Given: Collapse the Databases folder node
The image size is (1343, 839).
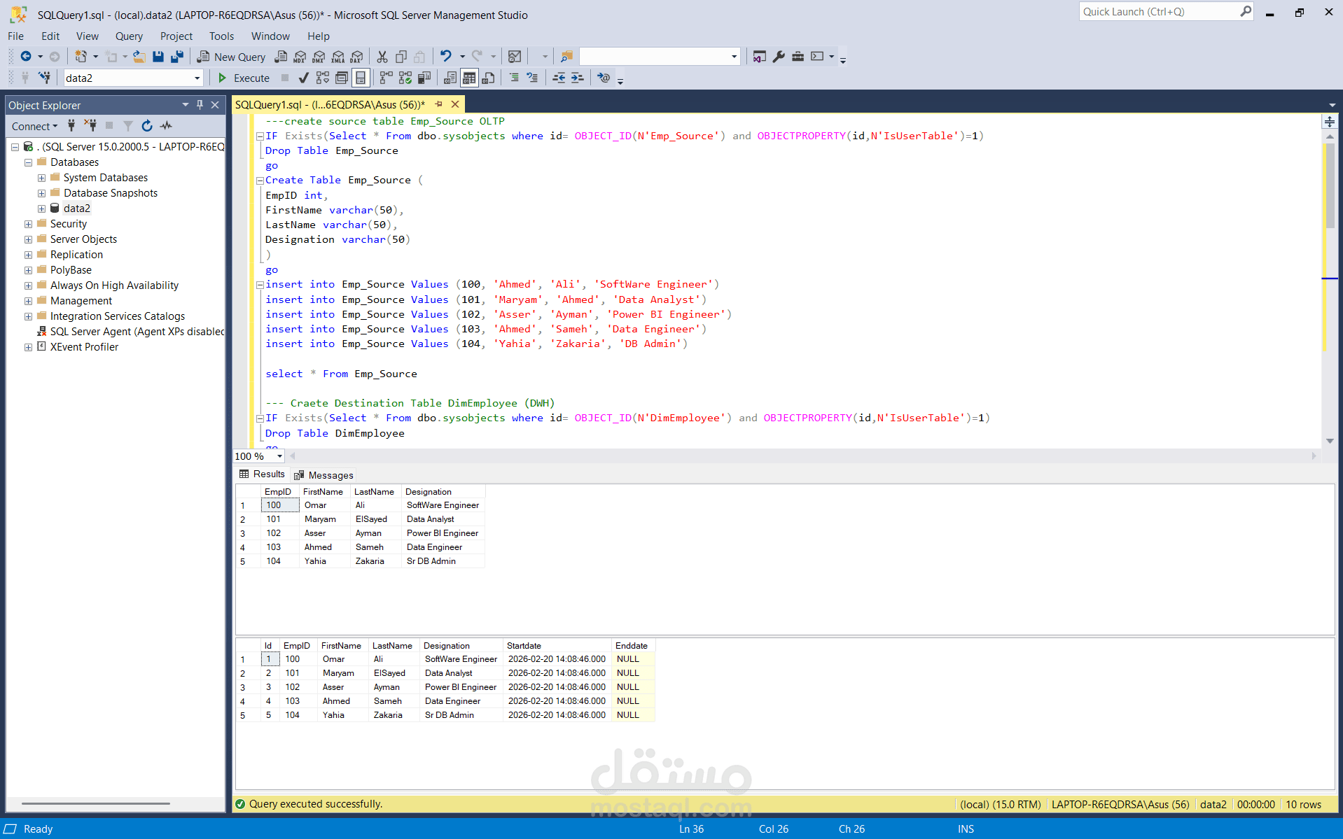Looking at the screenshot, I should (28, 162).
